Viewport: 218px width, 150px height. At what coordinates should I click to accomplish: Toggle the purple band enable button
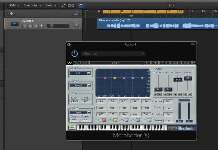127,120
